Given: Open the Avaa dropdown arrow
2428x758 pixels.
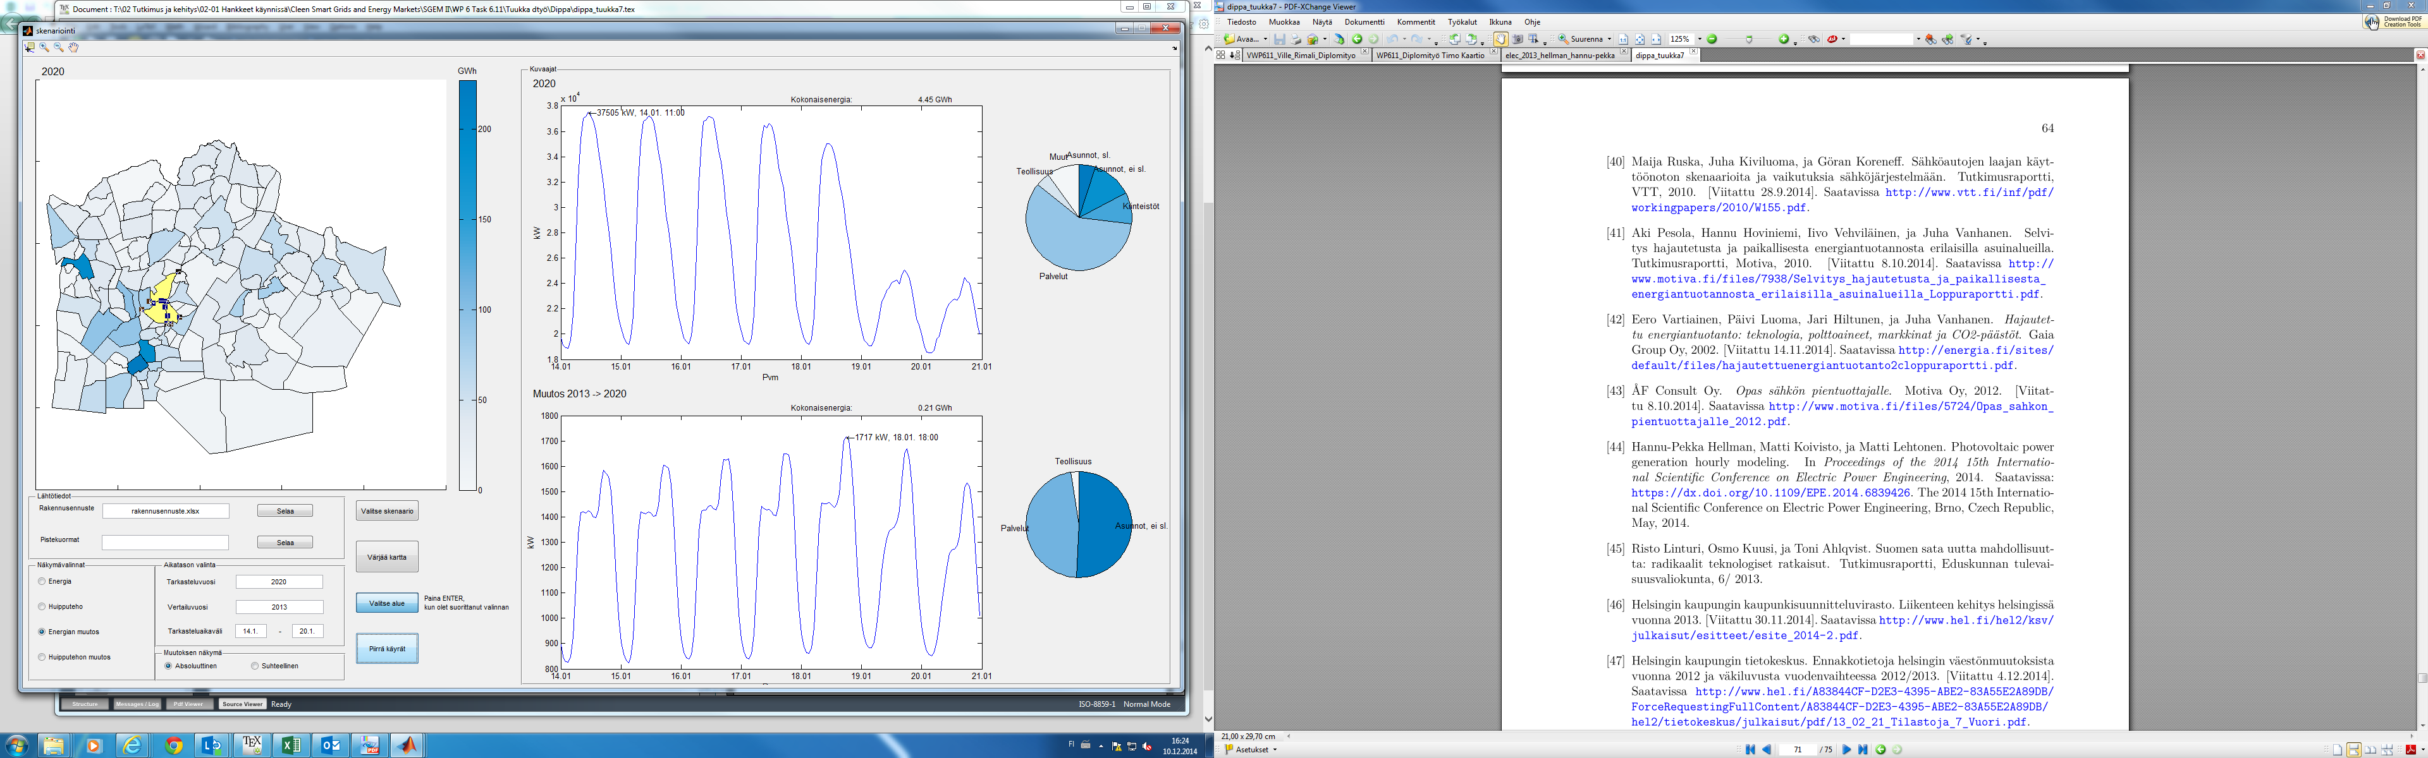Looking at the screenshot, I should [1266, 40].
